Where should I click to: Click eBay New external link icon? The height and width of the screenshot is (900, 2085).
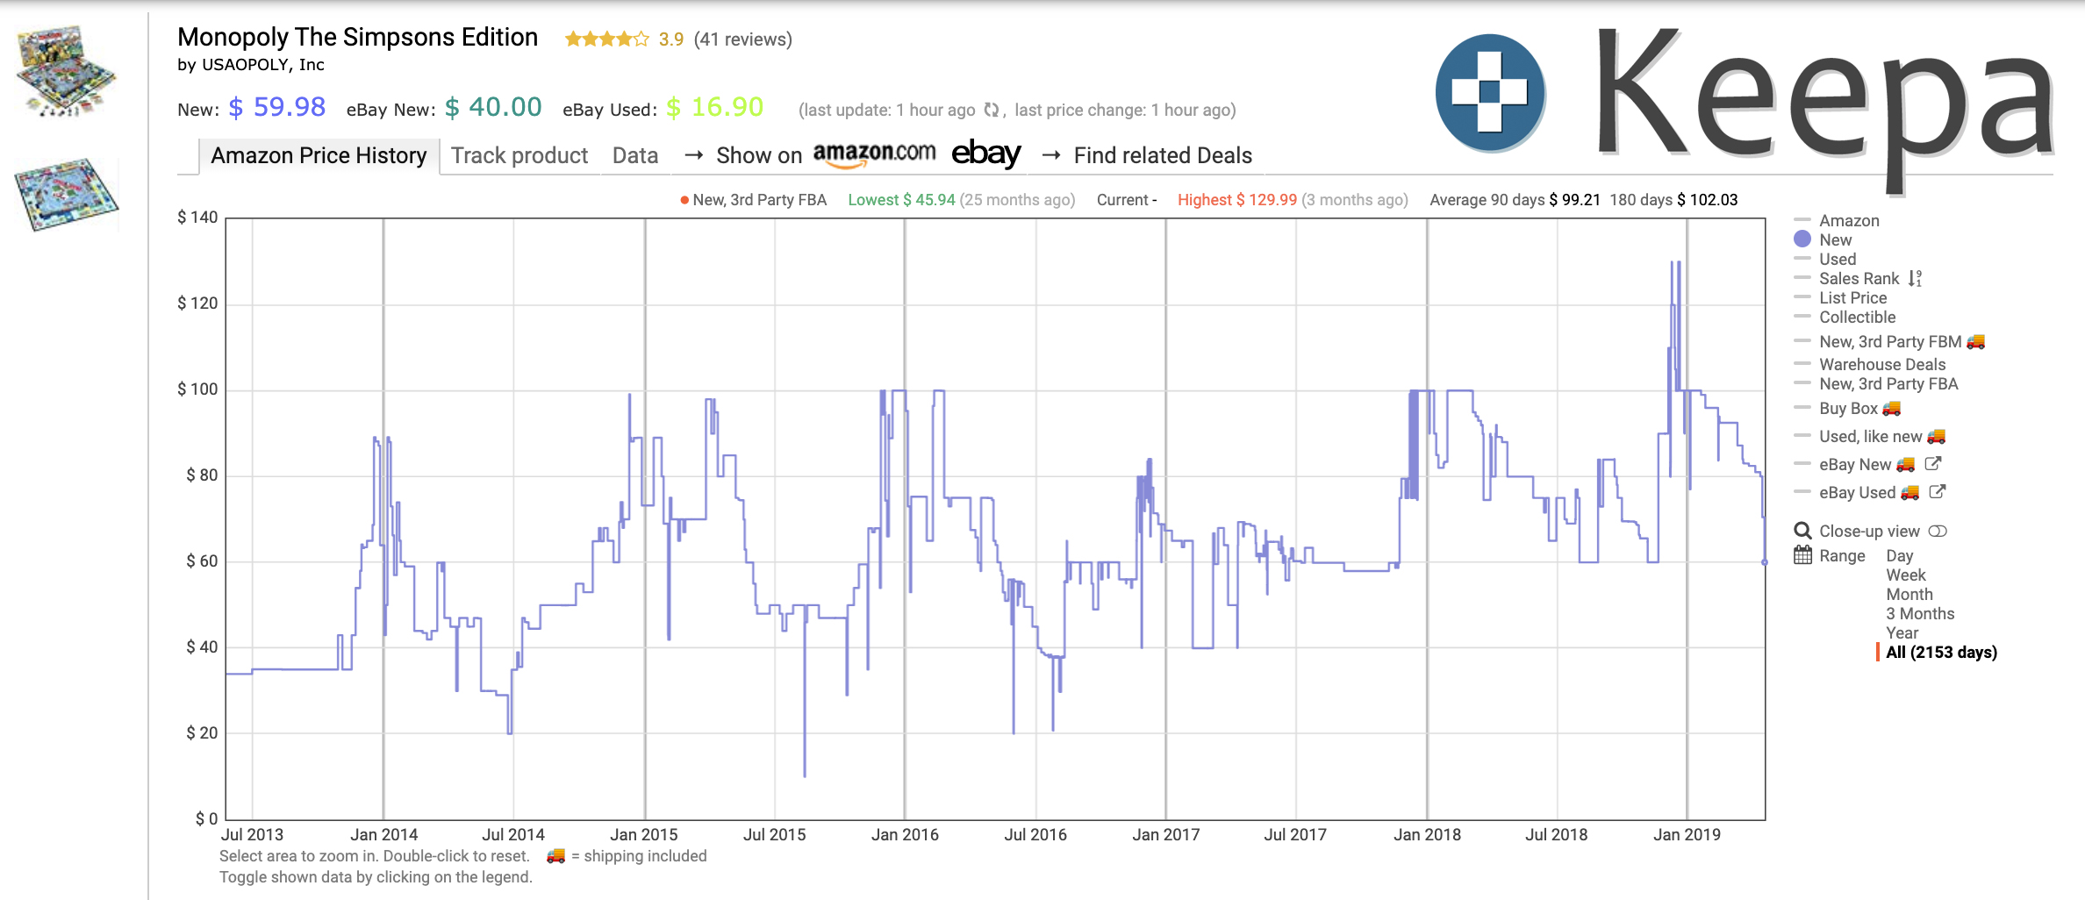click(x=1932, y=464)
